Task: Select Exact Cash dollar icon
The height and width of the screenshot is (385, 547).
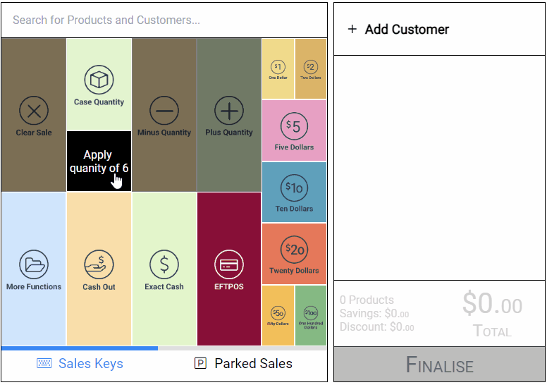Action: (164, 264)
